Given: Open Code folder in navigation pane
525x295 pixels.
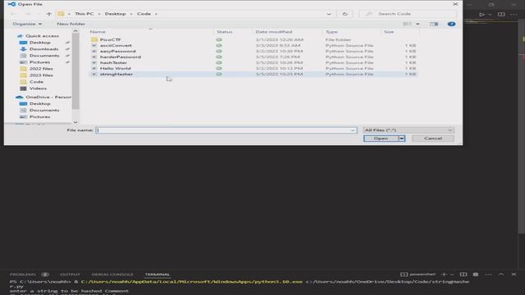Looking at the screenshot, I should coord(36,82).
